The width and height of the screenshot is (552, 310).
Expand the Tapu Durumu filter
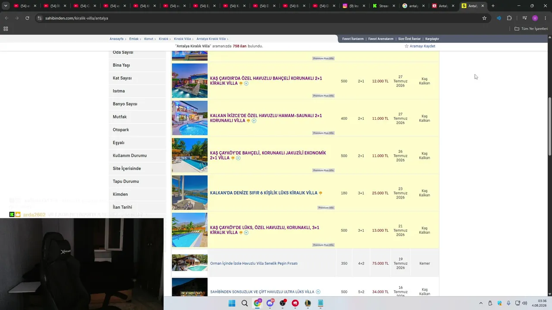tap(137, 181)
